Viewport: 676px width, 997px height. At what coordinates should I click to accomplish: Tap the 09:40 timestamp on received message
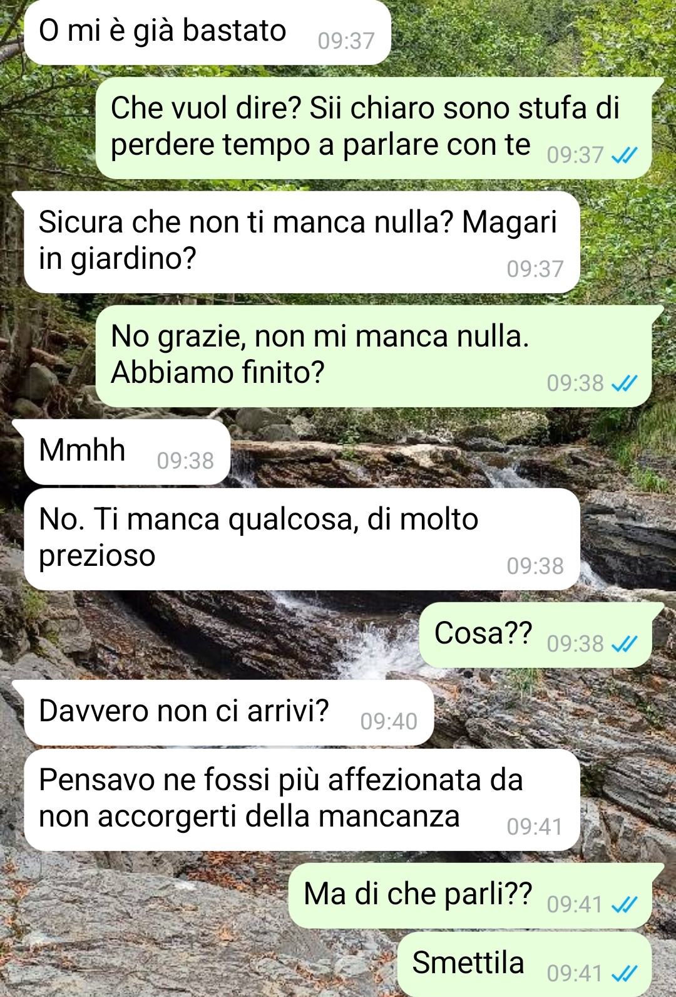[389, 721]
